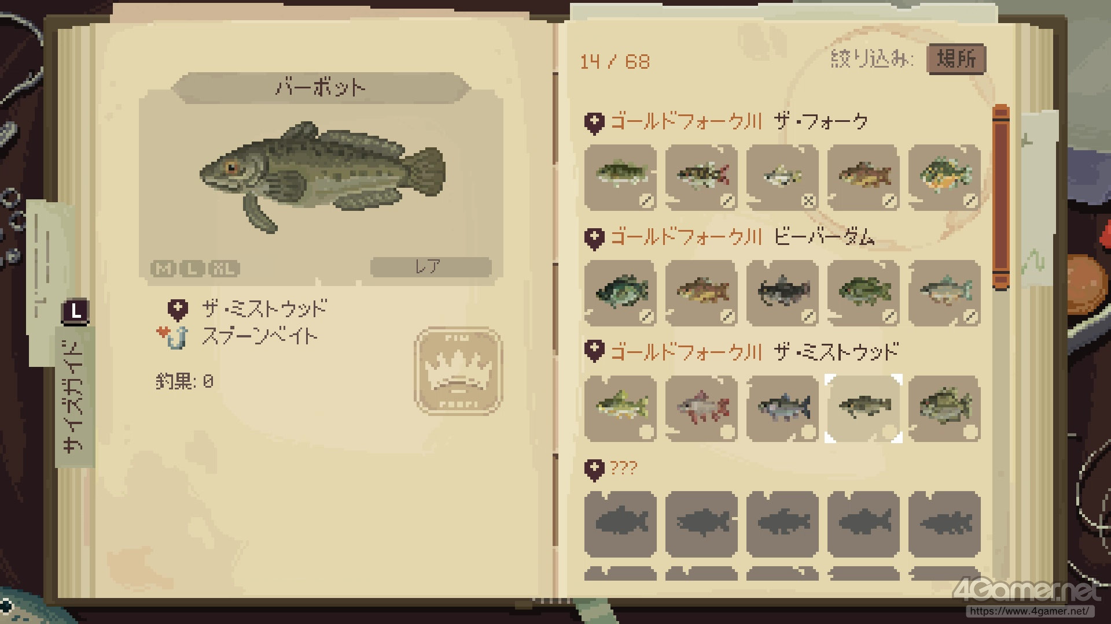Toggle the M size badge
This screenshot has height=624, width=1111.
point(164,269)
